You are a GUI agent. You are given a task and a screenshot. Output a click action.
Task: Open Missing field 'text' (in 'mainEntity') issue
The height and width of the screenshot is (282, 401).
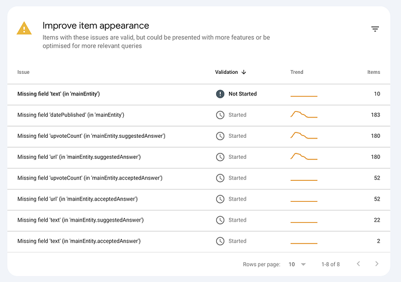point(199,94)
